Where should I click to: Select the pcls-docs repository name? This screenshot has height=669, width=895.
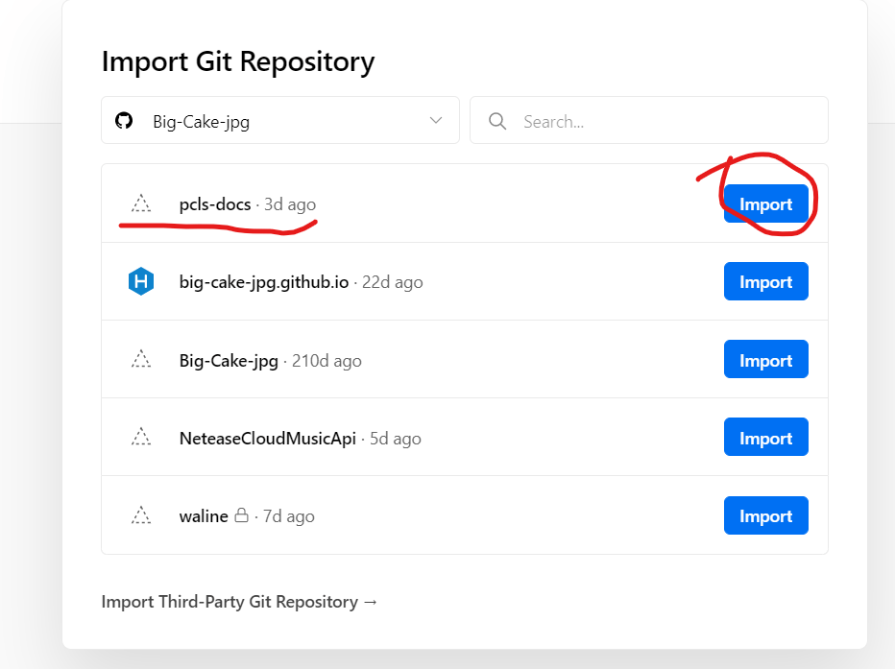click(x=215, y=204)
